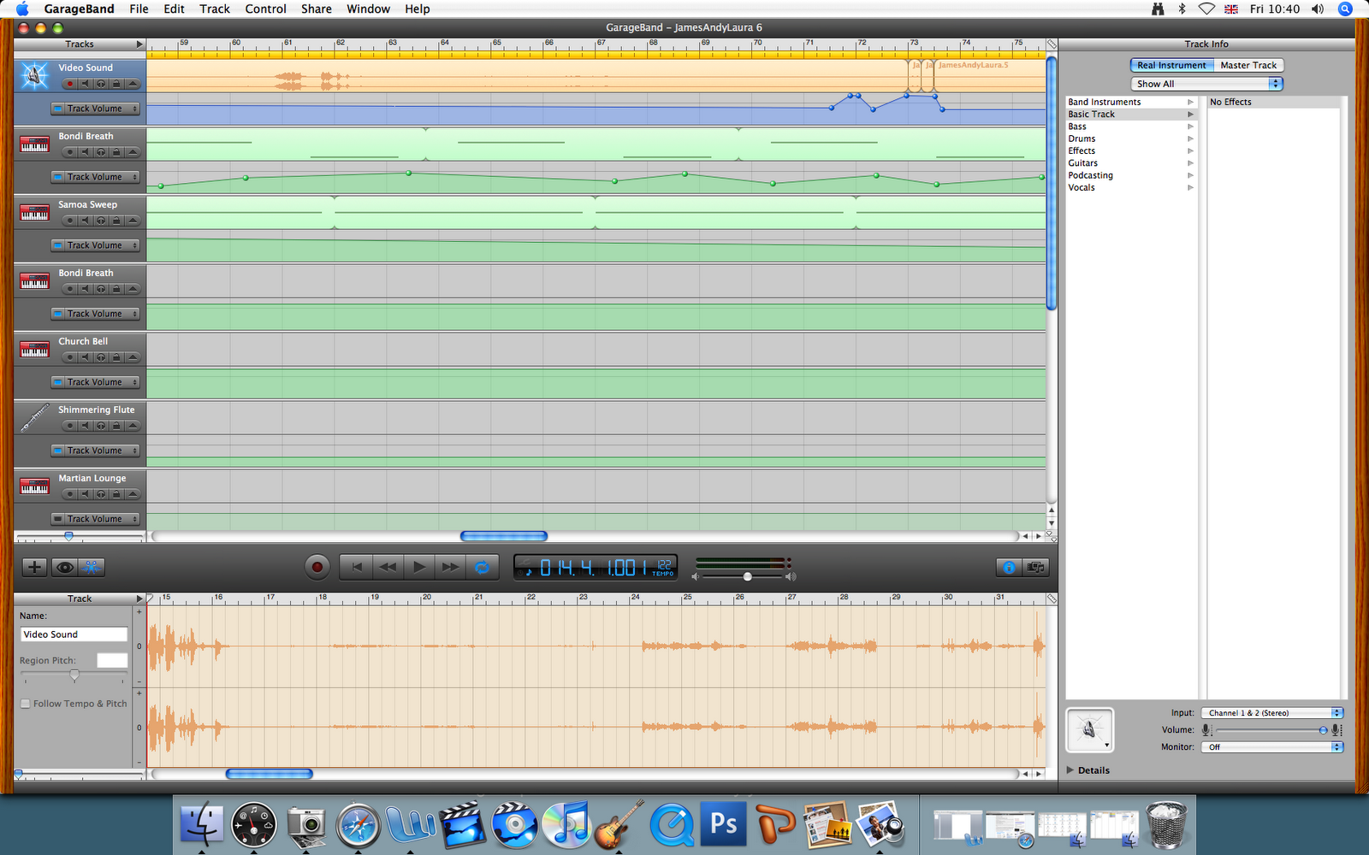This screenshot has width=1369, height=855.
Task: Adjust the Region Pitch slider
Action: coord(74,675)
